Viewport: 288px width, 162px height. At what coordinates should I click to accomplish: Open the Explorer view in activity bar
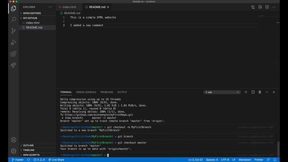tap(13, 8)
